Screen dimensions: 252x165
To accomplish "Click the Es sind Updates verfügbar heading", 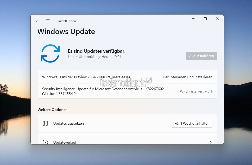I will (97, 51).
